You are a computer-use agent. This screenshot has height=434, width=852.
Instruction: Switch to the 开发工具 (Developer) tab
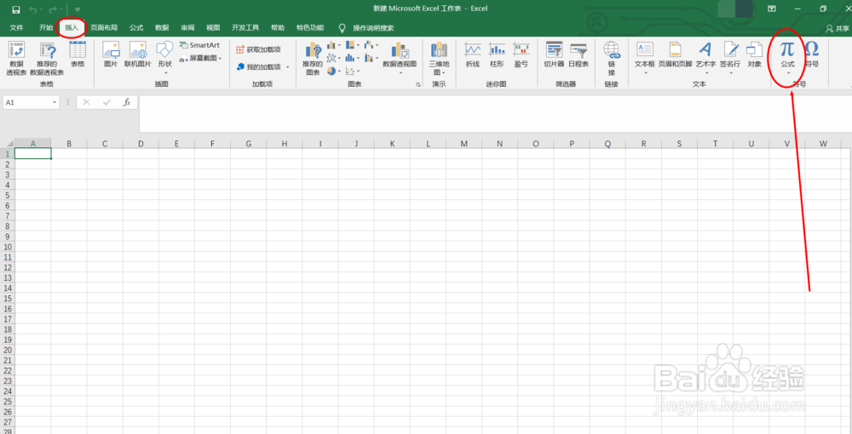(x=245, y=28)
